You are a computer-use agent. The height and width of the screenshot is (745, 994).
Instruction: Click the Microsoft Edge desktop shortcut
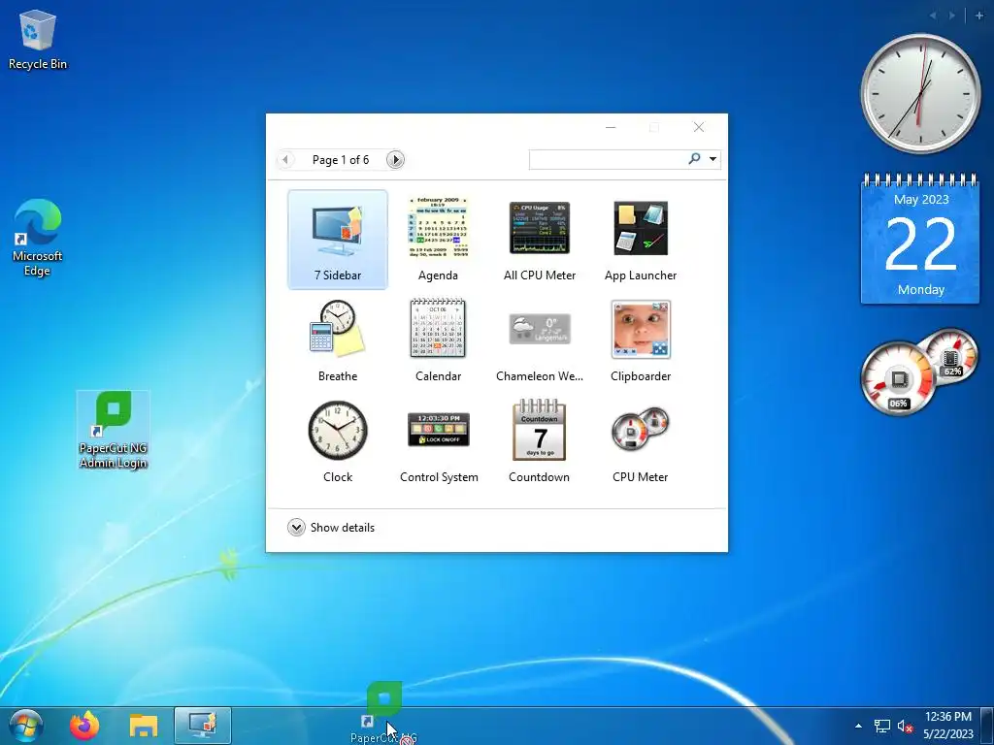click(38, 238)
